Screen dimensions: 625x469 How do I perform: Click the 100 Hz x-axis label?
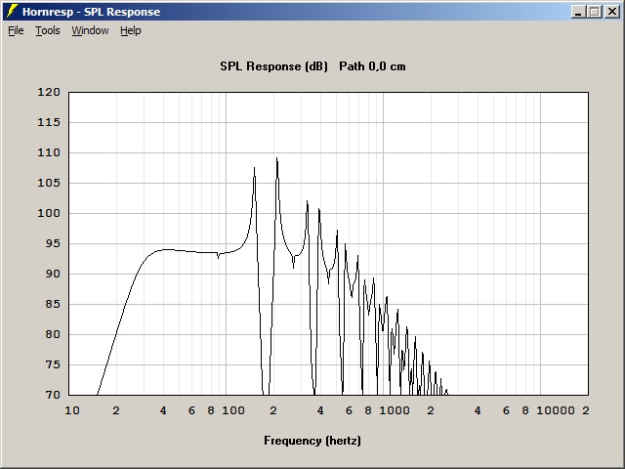(233, 410)
